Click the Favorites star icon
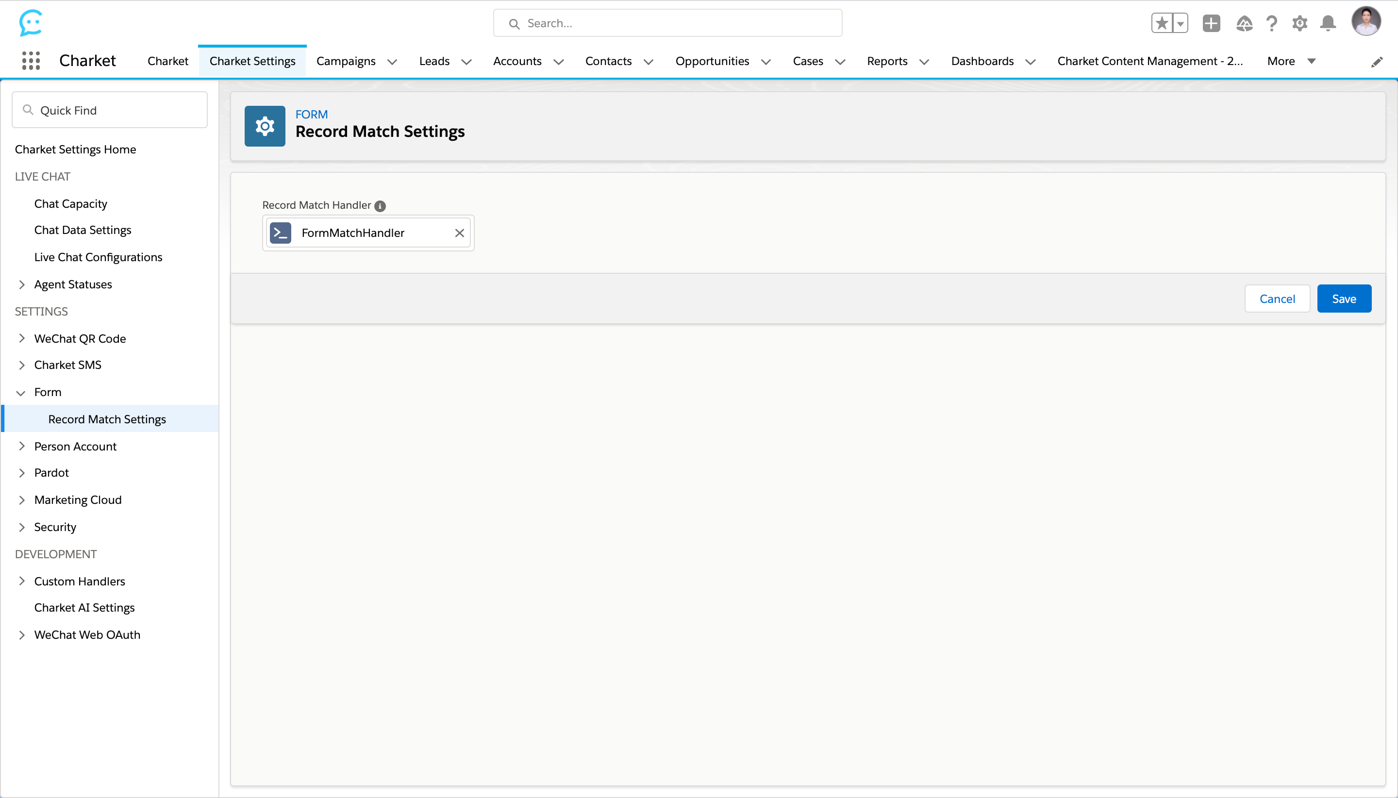The height and width of the screenshot is (798, 1398). pos(1161,23)
